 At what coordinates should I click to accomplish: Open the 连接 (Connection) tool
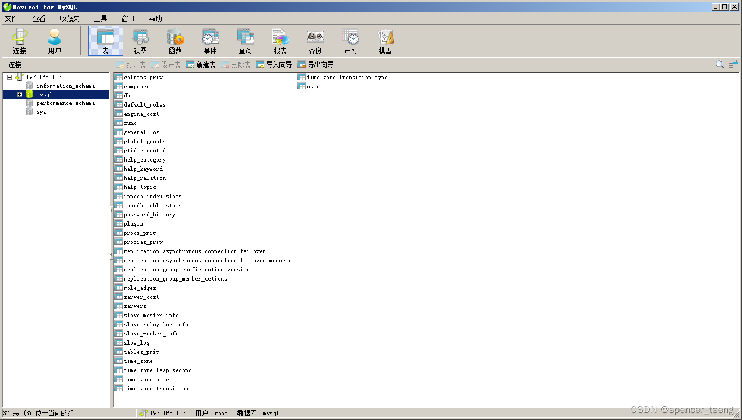(19, 40)
